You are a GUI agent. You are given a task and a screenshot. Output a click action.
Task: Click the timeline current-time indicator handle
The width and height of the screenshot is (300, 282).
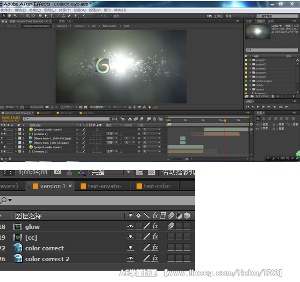tap(225, 121)
